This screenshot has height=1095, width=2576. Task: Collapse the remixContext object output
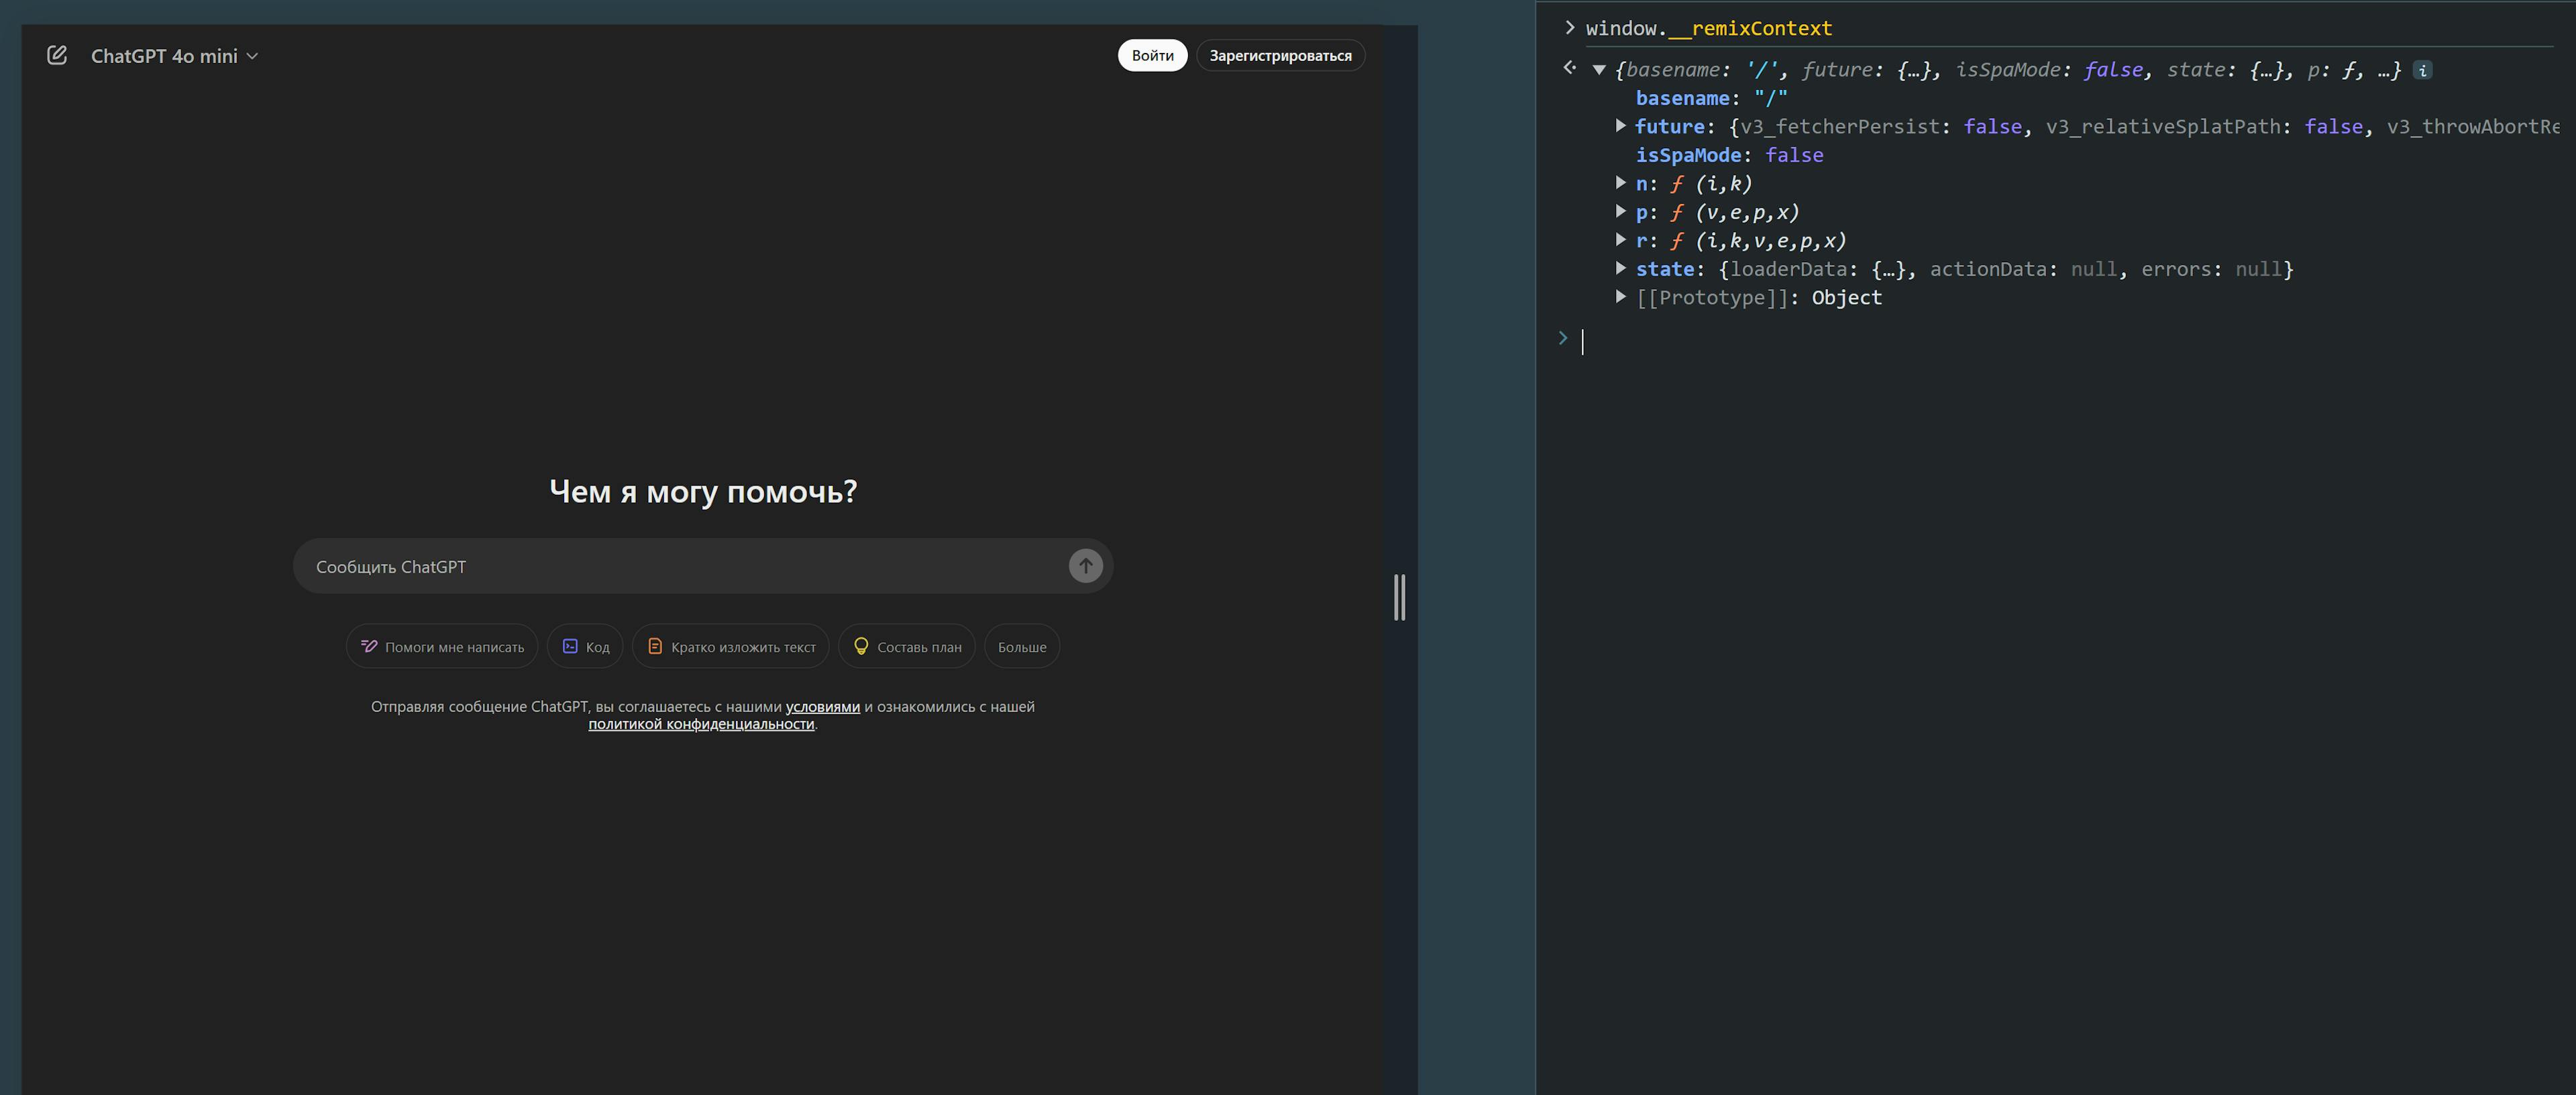1601,69
